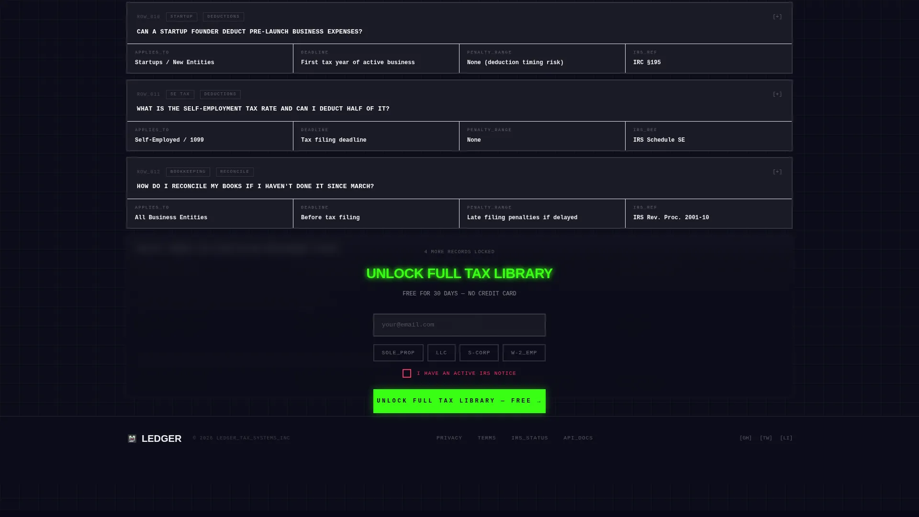Open the TERMS footer link
Image resolution: width=919 pixels, height=517 pixels.
[x=487, y=438]
